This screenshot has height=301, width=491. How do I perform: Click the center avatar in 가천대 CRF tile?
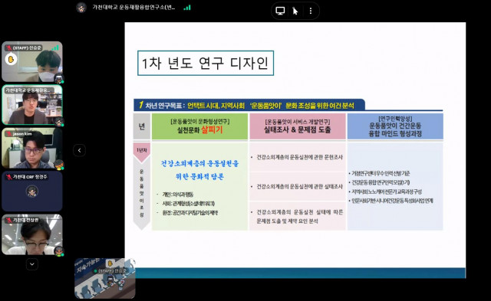pos(32,191)
